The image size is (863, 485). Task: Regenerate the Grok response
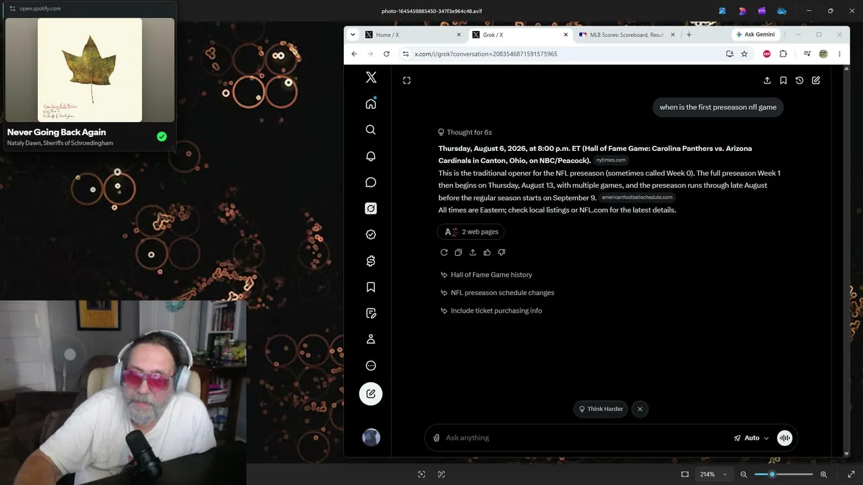[x=444, y=253]
